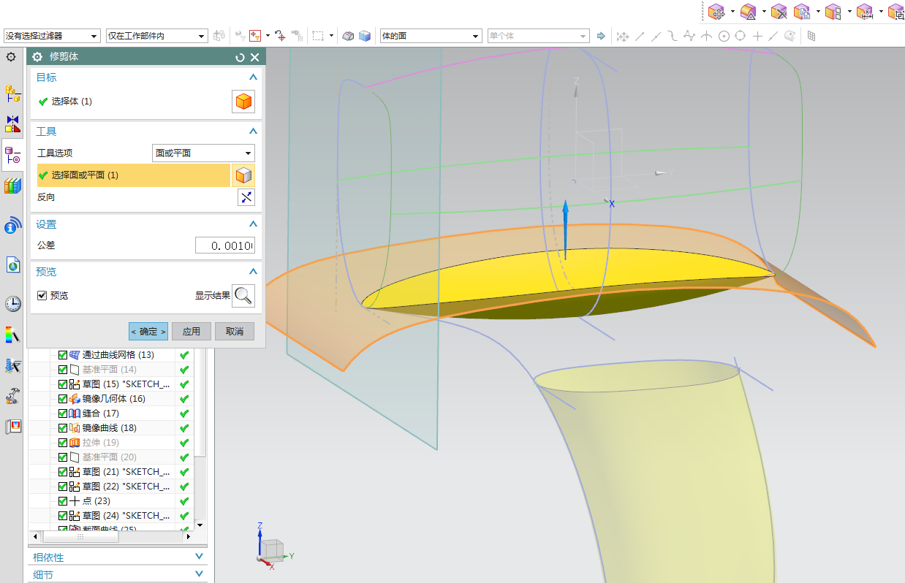Image resolution: width=905 pixels, height=583 pixels.
Task: Select 通过曲线网格 (13) in feature tree
Action: (x=117, y=355)
